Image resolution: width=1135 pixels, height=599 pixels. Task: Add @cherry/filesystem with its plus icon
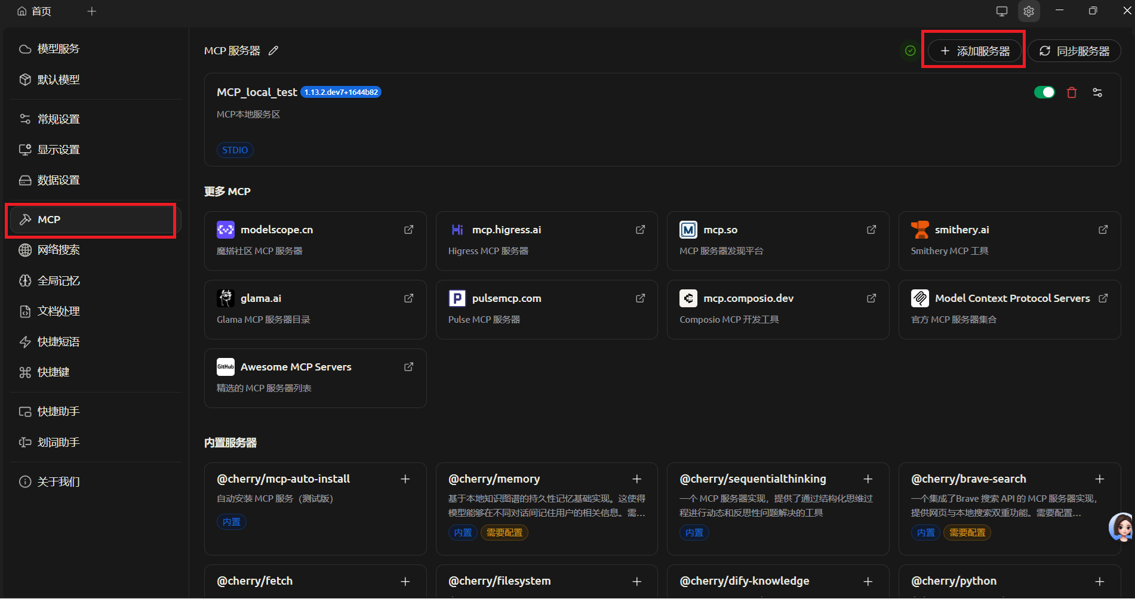(x=637, y=581)
